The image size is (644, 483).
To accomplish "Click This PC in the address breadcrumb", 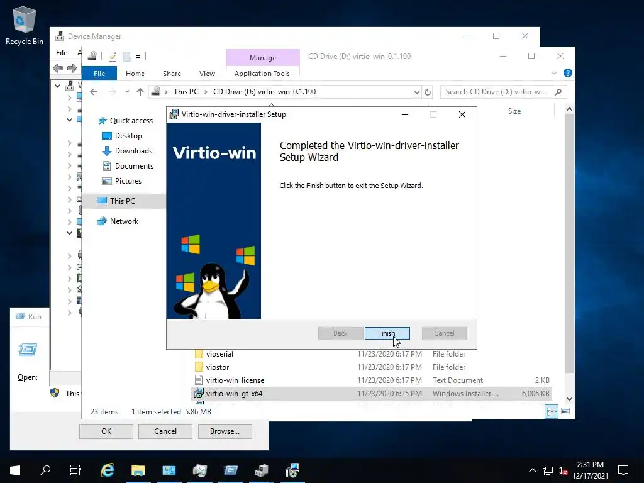I will tap(186, 92).
